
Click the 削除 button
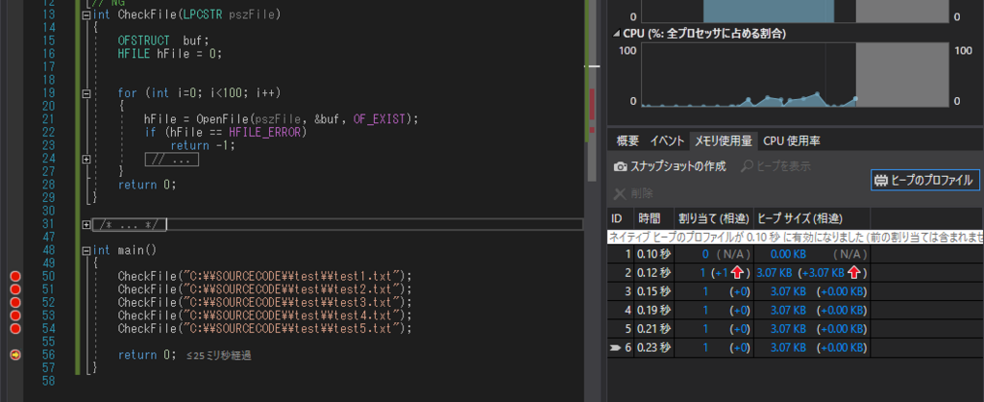click(x=634, y=193)
